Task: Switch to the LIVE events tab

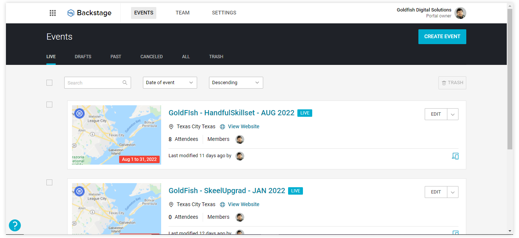Action: [x=51, y=57]
